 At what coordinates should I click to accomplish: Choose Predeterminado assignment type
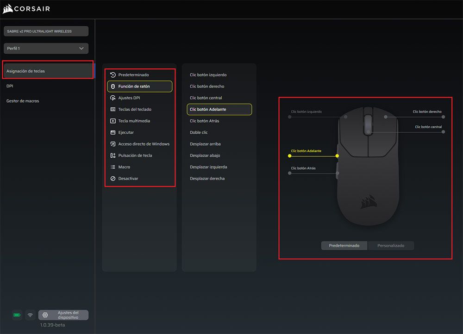click(140, 74)
